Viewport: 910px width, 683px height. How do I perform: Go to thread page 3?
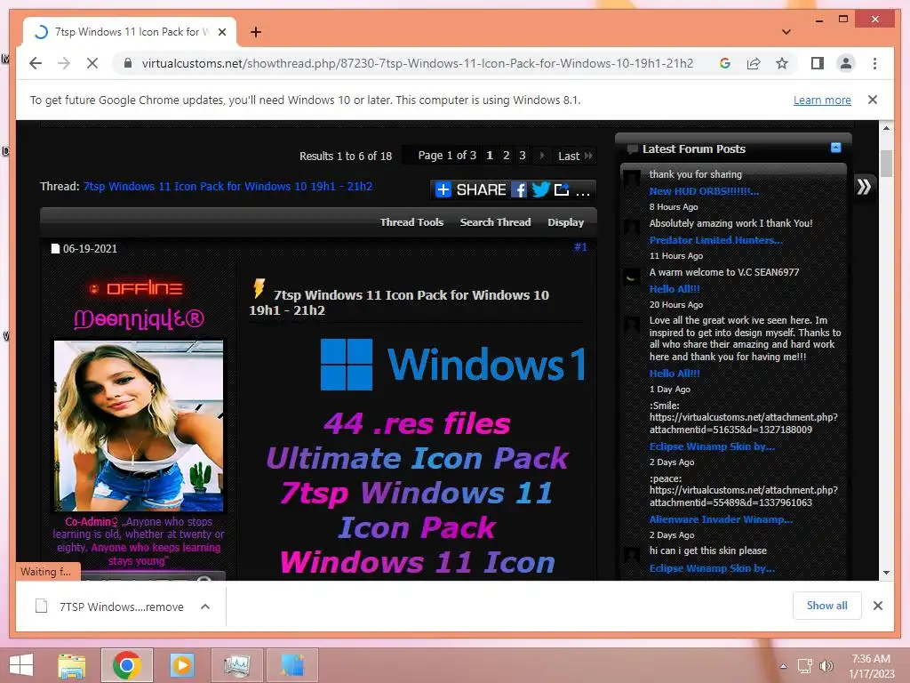(x=523, y=155)
